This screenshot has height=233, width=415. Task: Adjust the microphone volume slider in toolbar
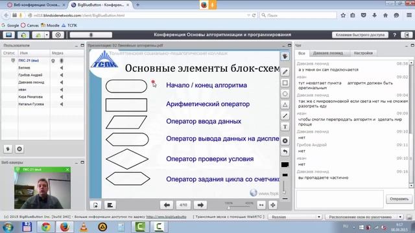[x=91, y=35]
